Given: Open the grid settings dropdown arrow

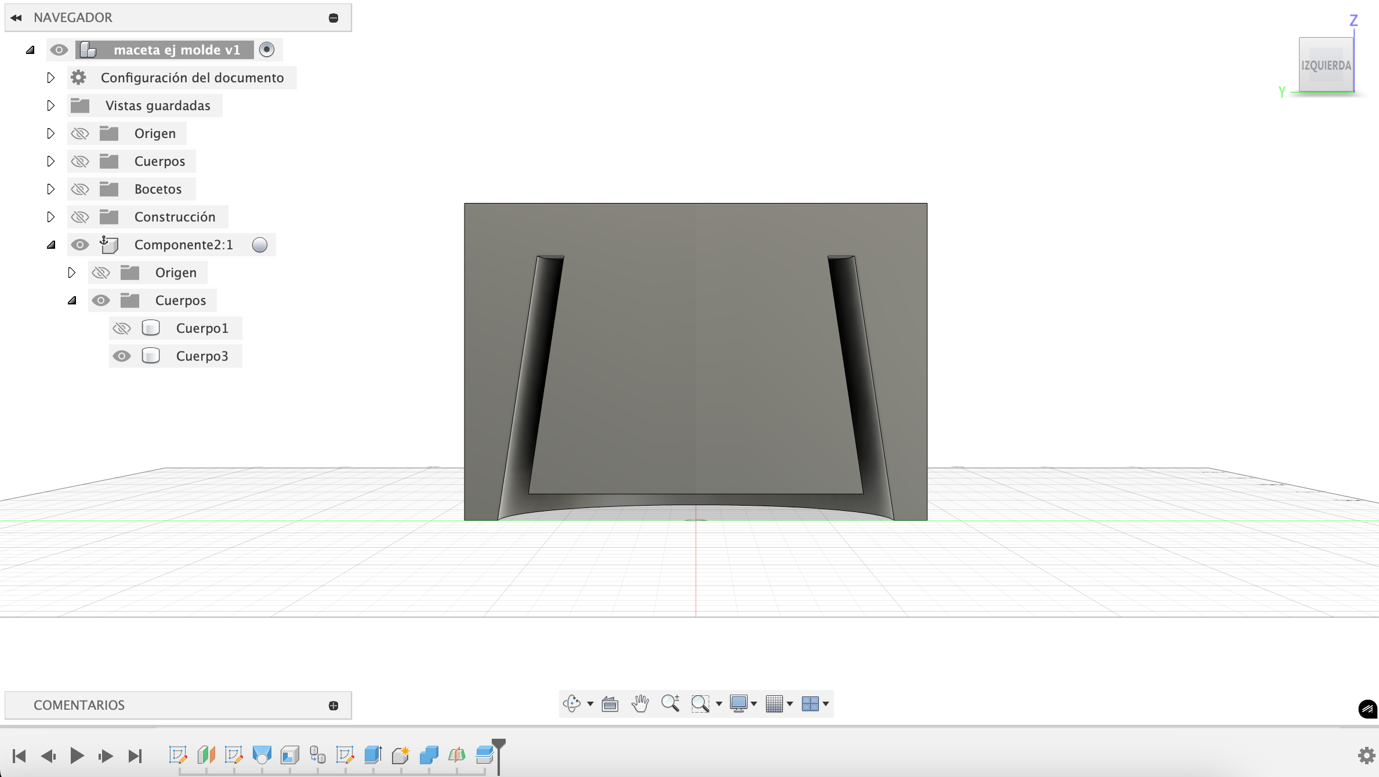Looking at the screenshot, I should (790, 704).
